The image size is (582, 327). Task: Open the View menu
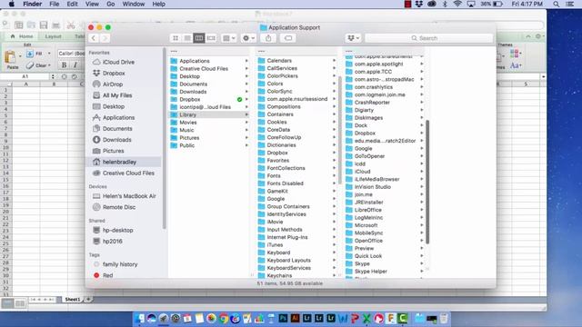(92, 4)
